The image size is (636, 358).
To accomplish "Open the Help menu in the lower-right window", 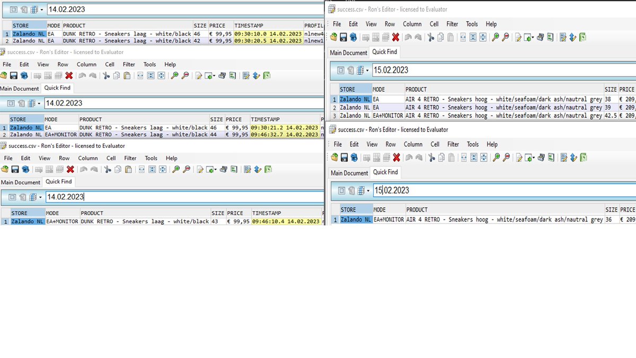I will click(x=492, y=144).
